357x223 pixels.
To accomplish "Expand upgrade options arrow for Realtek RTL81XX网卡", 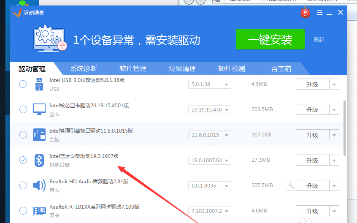I will coord(334,211).
